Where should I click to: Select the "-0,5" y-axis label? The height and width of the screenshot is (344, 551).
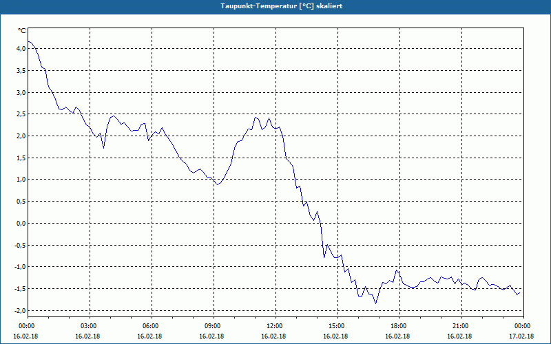(20, 246)
